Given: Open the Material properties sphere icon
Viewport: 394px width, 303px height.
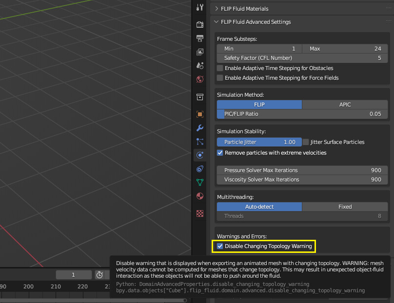Looking at the screenshot, I should pos(200,196).
